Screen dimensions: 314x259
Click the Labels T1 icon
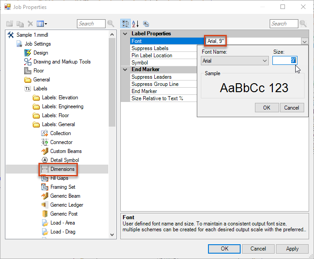28,89
